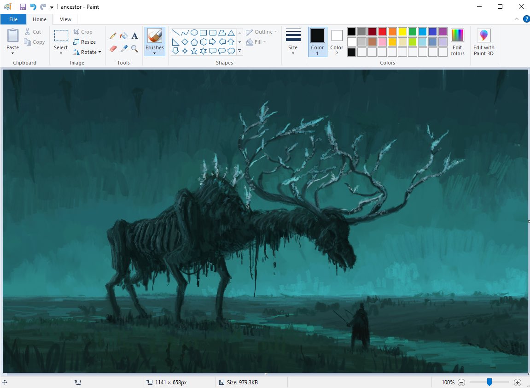This screenshot has height=388, width=530.
Task: Select the Oval shape
Action: pyautogui.click(x=195, y=32)
